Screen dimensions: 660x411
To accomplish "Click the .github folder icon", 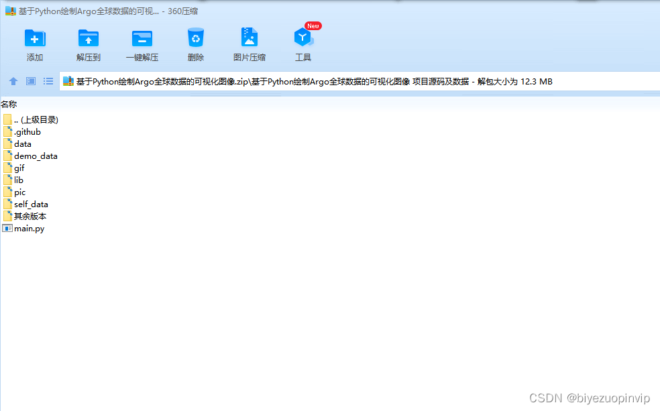I will [x=7, y=131].
